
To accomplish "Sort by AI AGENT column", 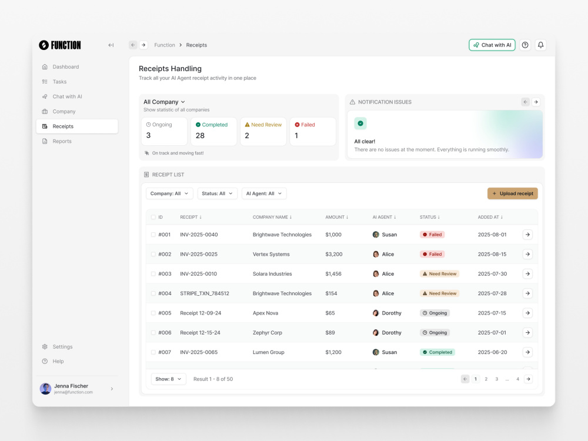I will (x=385, y=217).
